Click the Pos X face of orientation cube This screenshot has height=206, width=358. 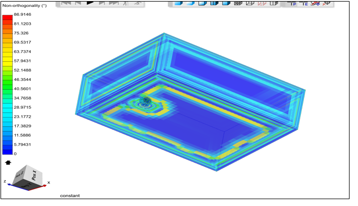34,175
